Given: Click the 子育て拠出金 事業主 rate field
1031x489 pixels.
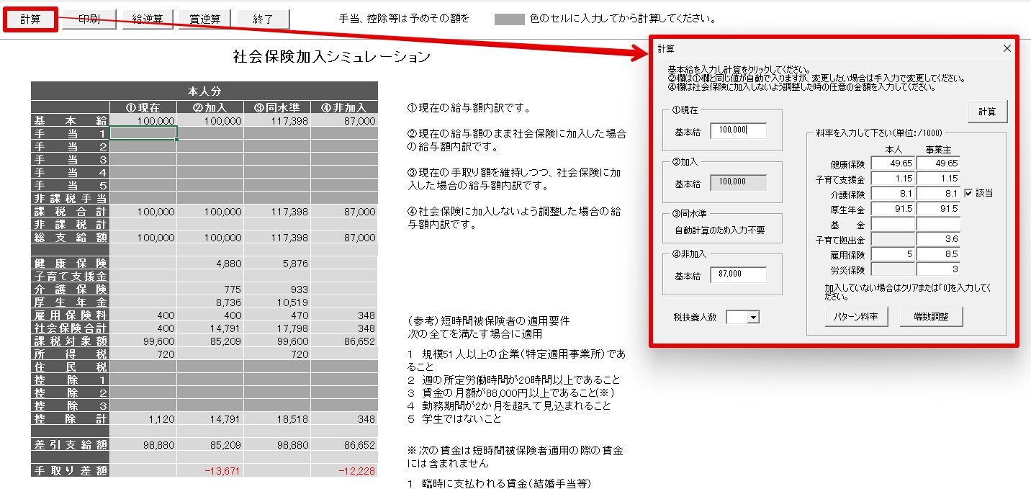Looking at the screenshot, I should tap(937, 239).
